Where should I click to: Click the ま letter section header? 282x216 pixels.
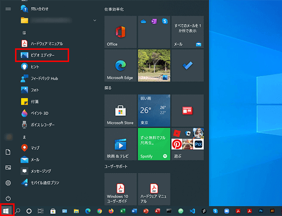24,137
